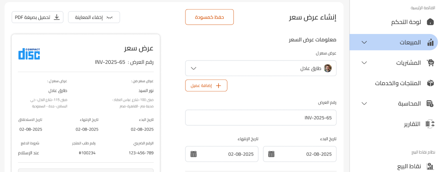
Task: Expand the المحاسبة accounting submenu chevron
Action: coord(364,104)
